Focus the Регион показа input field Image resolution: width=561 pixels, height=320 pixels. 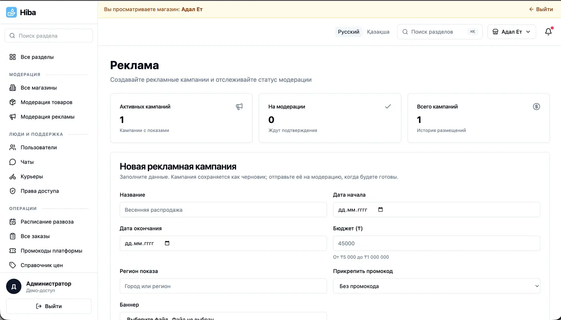click(223, 286)
